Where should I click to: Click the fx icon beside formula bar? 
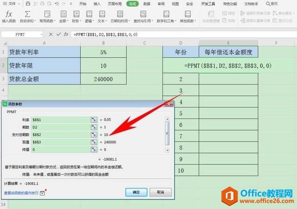coord(66,34)
